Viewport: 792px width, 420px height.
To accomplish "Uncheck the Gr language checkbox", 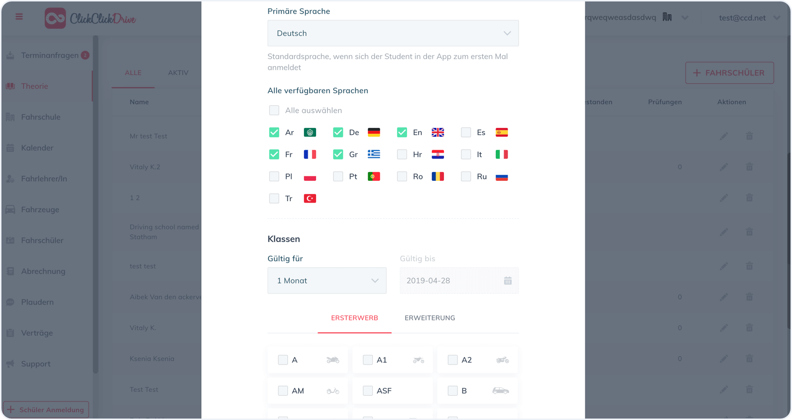I will tap(338, 154).
